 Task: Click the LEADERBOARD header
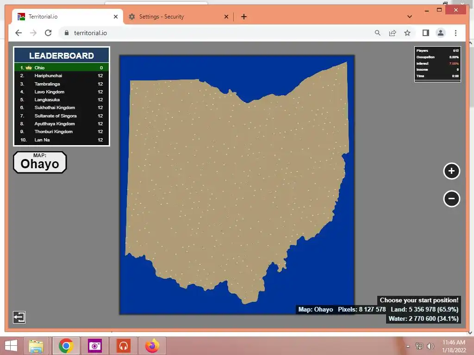coord(62,55)
